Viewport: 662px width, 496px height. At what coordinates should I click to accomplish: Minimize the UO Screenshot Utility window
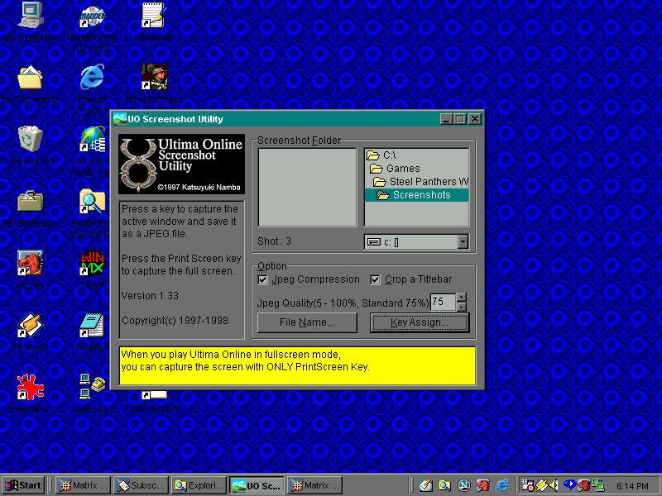click(x=446, y=119)
